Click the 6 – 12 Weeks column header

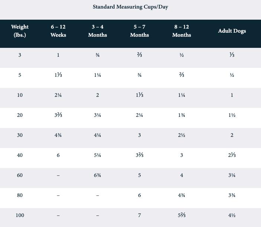pyautogui.click(x=58, y=31)
